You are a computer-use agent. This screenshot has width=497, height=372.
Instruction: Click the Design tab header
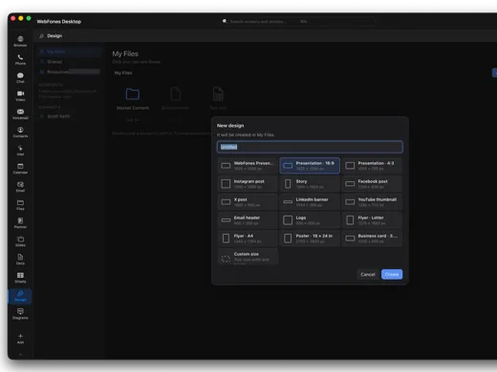click(x=51, y=36)
